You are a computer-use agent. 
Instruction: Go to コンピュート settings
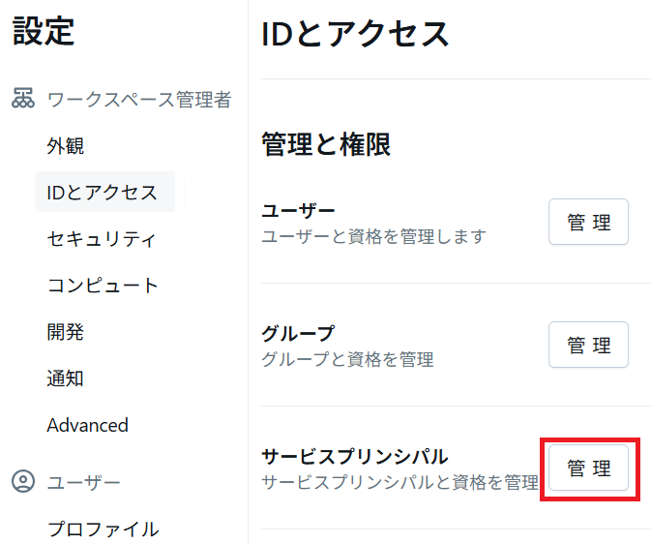(103, 286)
